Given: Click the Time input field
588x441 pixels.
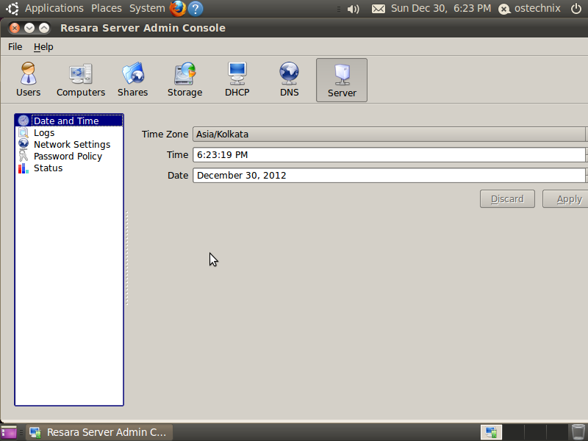Looking at the screenshot, I should pos(390,155).
